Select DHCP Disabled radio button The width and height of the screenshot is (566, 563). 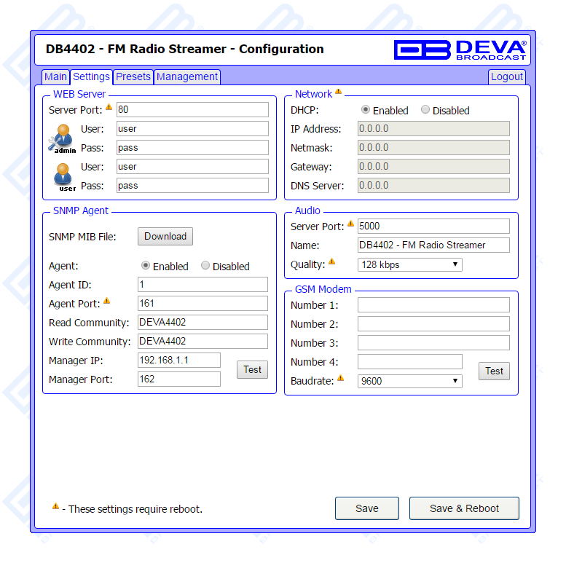coord(425,110)
